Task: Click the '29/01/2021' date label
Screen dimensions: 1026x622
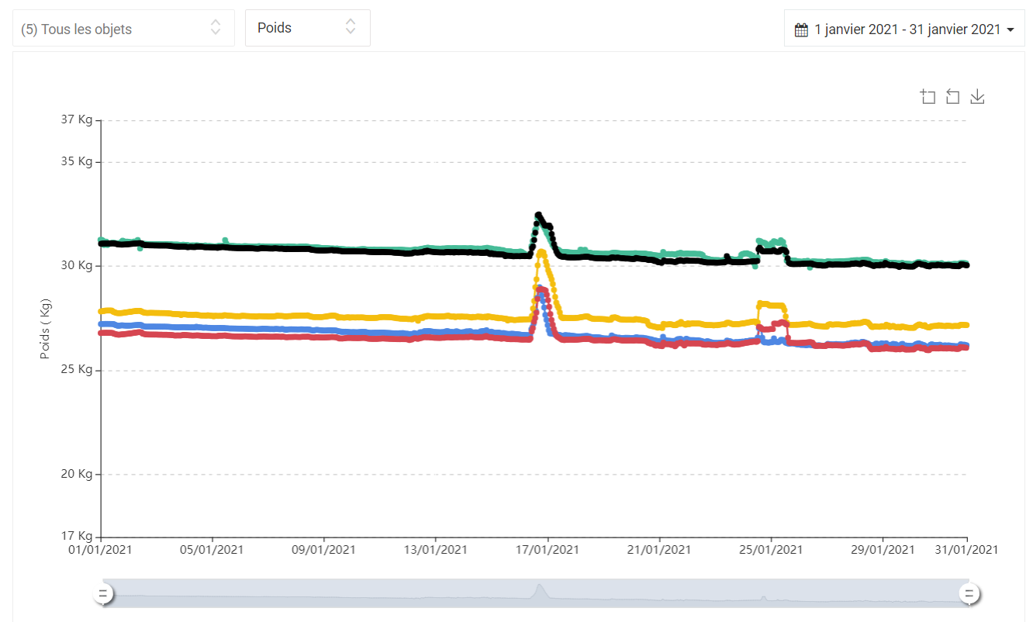Action: (883, 549)
